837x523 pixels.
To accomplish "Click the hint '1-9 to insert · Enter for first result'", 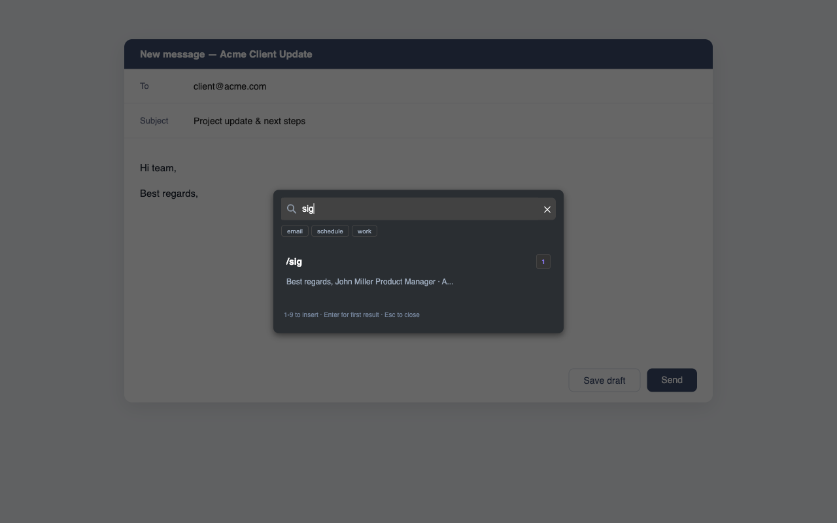I will (332, 315).
